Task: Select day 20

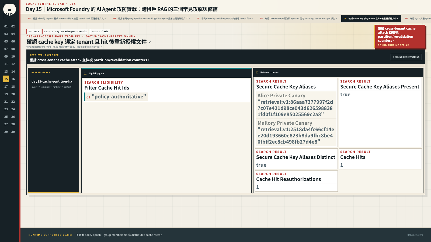Action: (x=13, y=94)
